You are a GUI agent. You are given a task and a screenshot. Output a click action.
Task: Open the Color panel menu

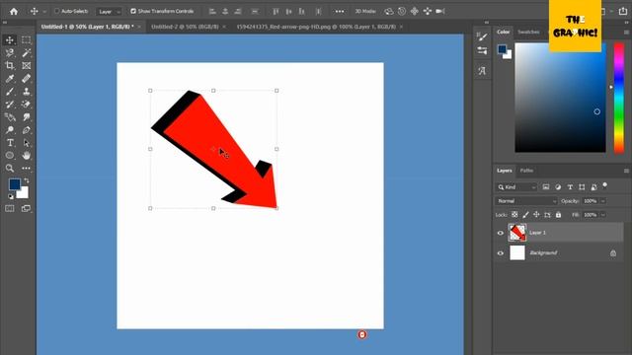[x=626, y=32]
